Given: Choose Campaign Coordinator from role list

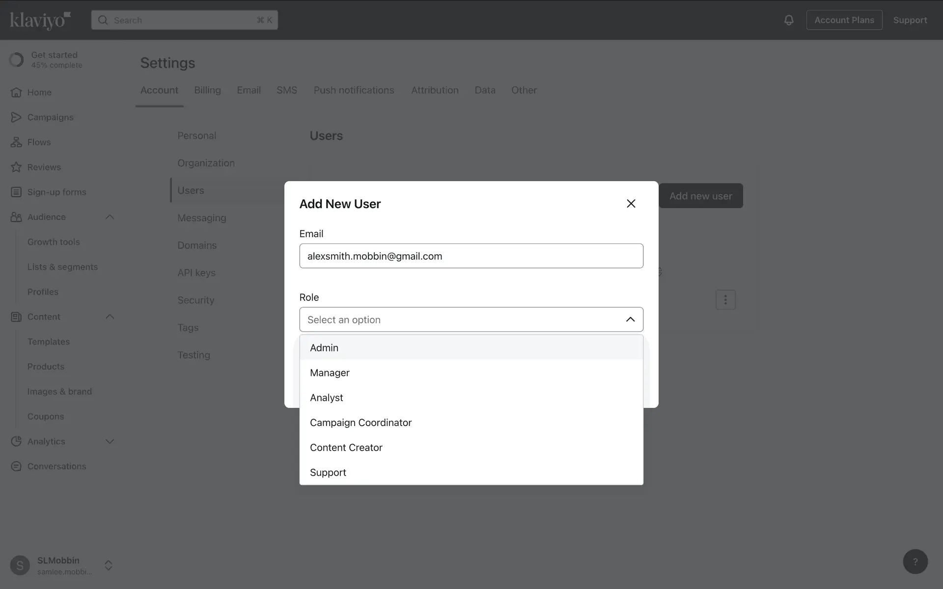Looking at the screenshot, I should pos(361,423).
